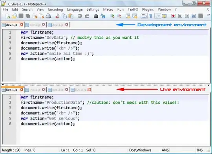Start macro recording with red dot icon

(174, 16)
